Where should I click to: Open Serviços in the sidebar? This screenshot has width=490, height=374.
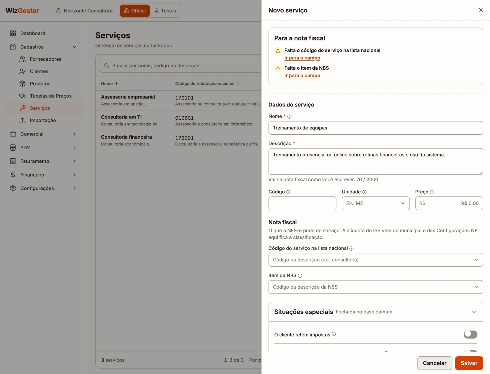[44, 108]
